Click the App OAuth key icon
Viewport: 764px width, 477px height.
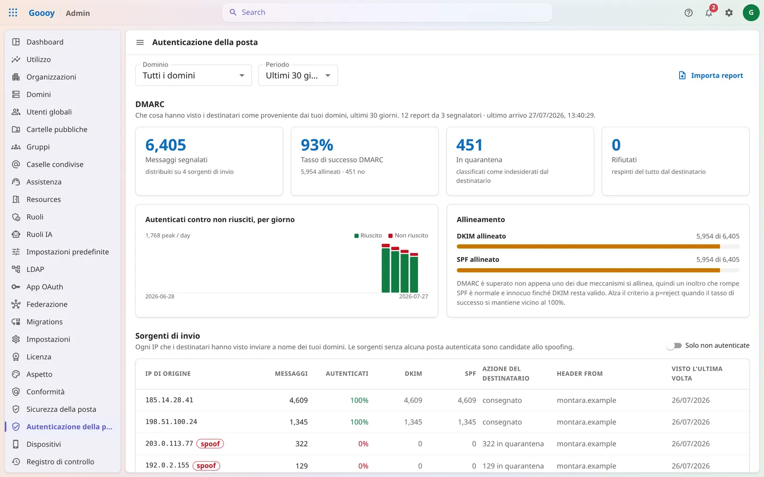tap(16, 287)
